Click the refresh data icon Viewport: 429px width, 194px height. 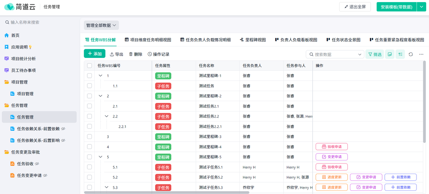tap(411, 54)
